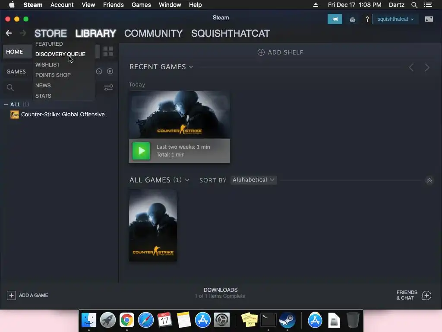The image size is (442, 332).
Task: Open Friends & Chat bubble icon
Action: pos(426,295)
